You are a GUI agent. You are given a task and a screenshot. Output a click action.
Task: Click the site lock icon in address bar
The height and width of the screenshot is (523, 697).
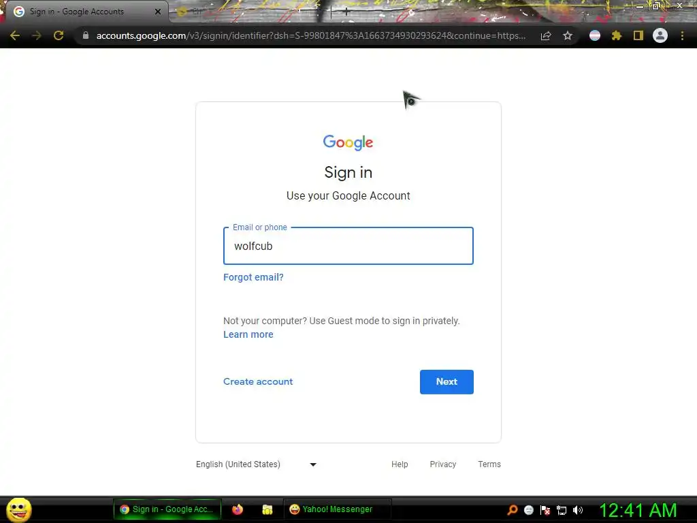click(86, 35)
